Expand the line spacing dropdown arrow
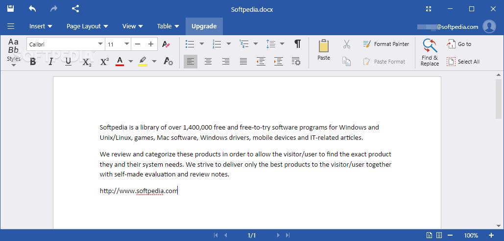The height and width of the screenshot is (241, 504). click(x=282, y=44)
